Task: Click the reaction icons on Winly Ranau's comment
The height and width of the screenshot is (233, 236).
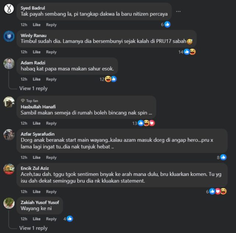Action: [190, 52]
